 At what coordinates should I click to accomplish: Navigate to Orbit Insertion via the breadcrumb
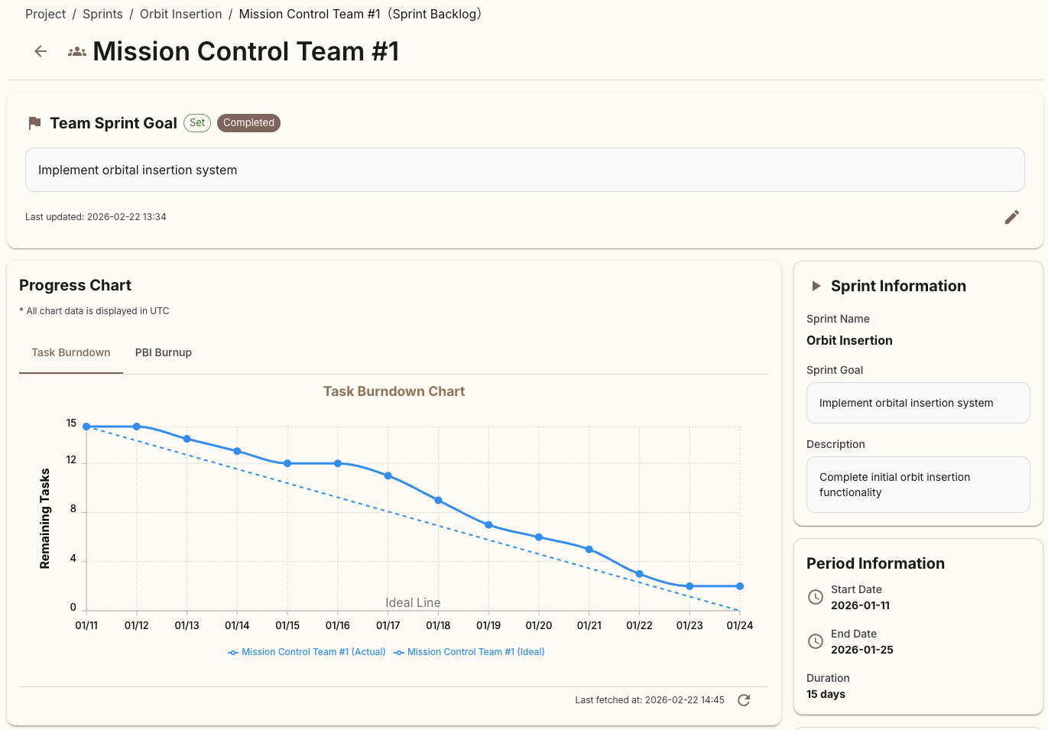[x=180, y=14]
